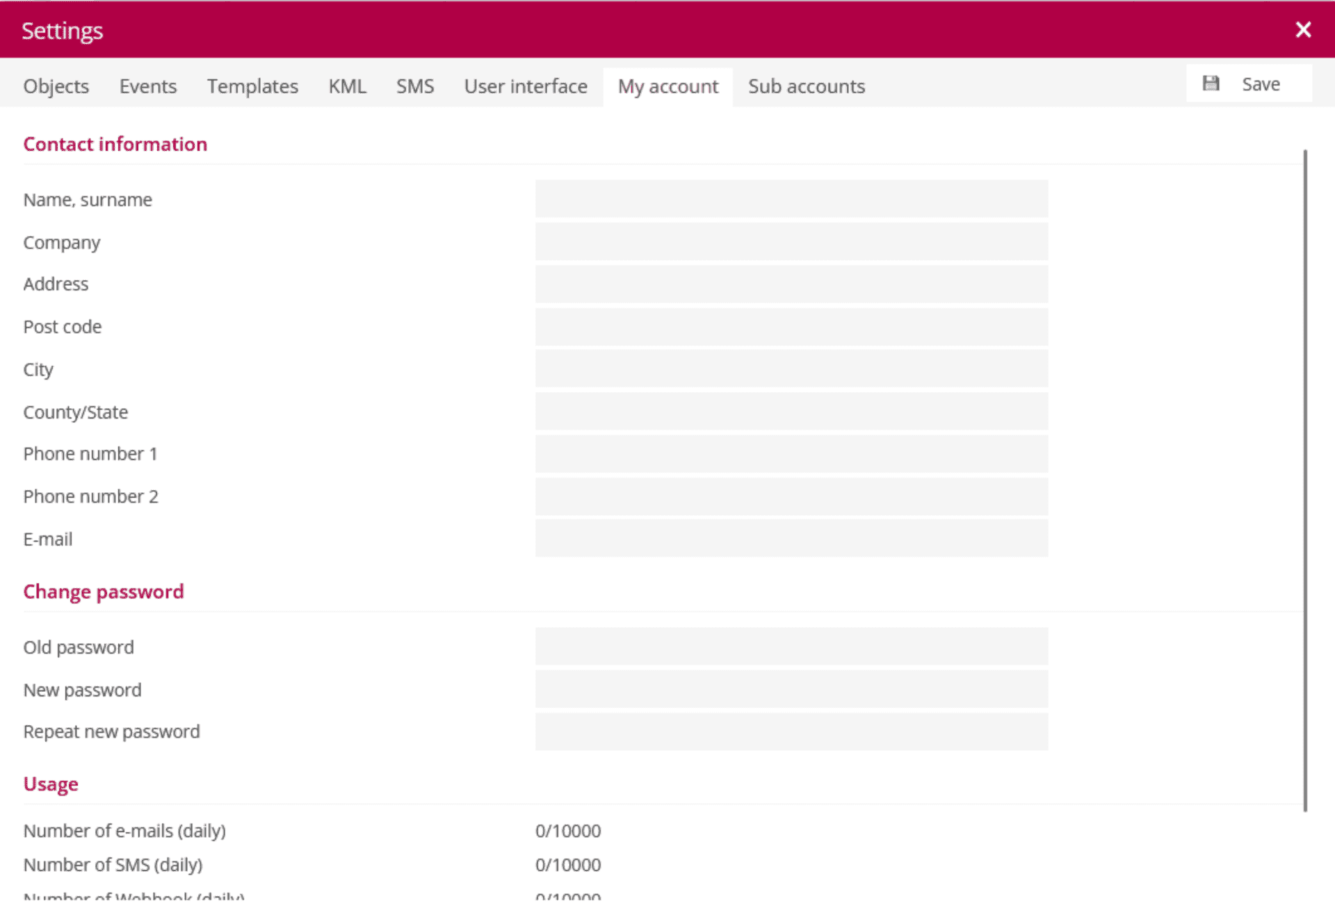Focus the Name, surname input field
This screenshot has height=924, width=1335.
click(x=791, y=200)
